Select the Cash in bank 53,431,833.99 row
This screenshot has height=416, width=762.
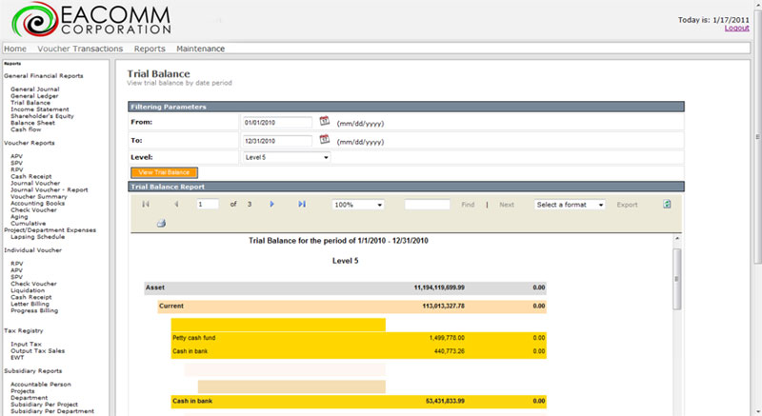tap(359, 402)
